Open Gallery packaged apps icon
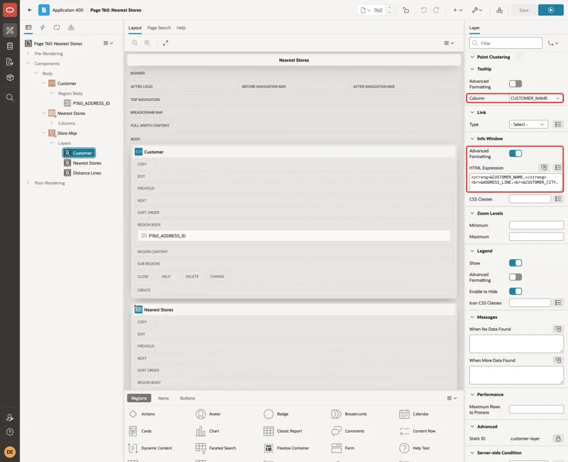The height and width of the screenshot is (462, 568). tap(10, 78)
